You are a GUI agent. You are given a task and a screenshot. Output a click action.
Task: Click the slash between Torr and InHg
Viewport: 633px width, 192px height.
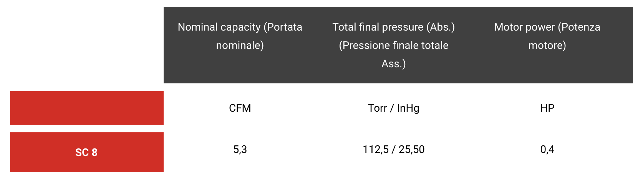pos(392,108)
